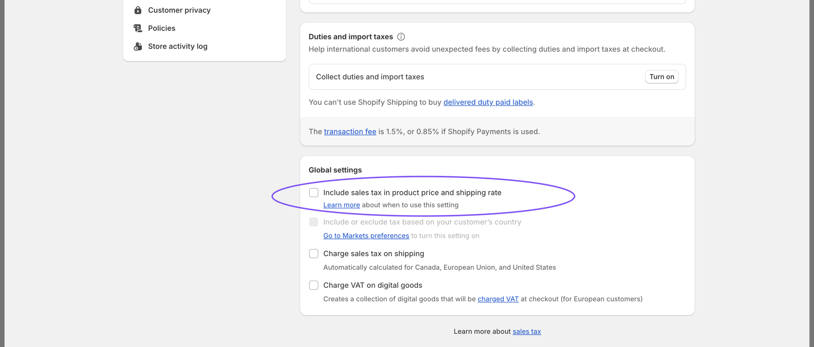Click the Customer privacy lock icon
This screenshot has height=347, width=814.
pyautogui.click(x=138, y=10)
